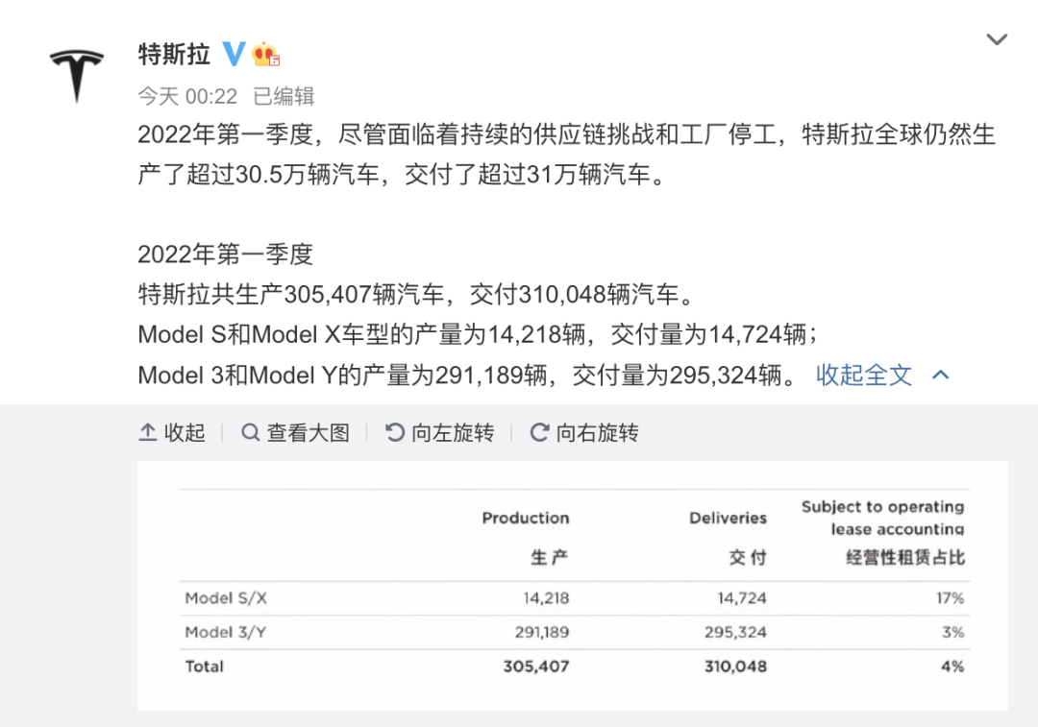Image resolution: width=1038 pixels, height=727 pixels.
Task: Choose the 向右旋转 option
Action: tap(596, 433)
